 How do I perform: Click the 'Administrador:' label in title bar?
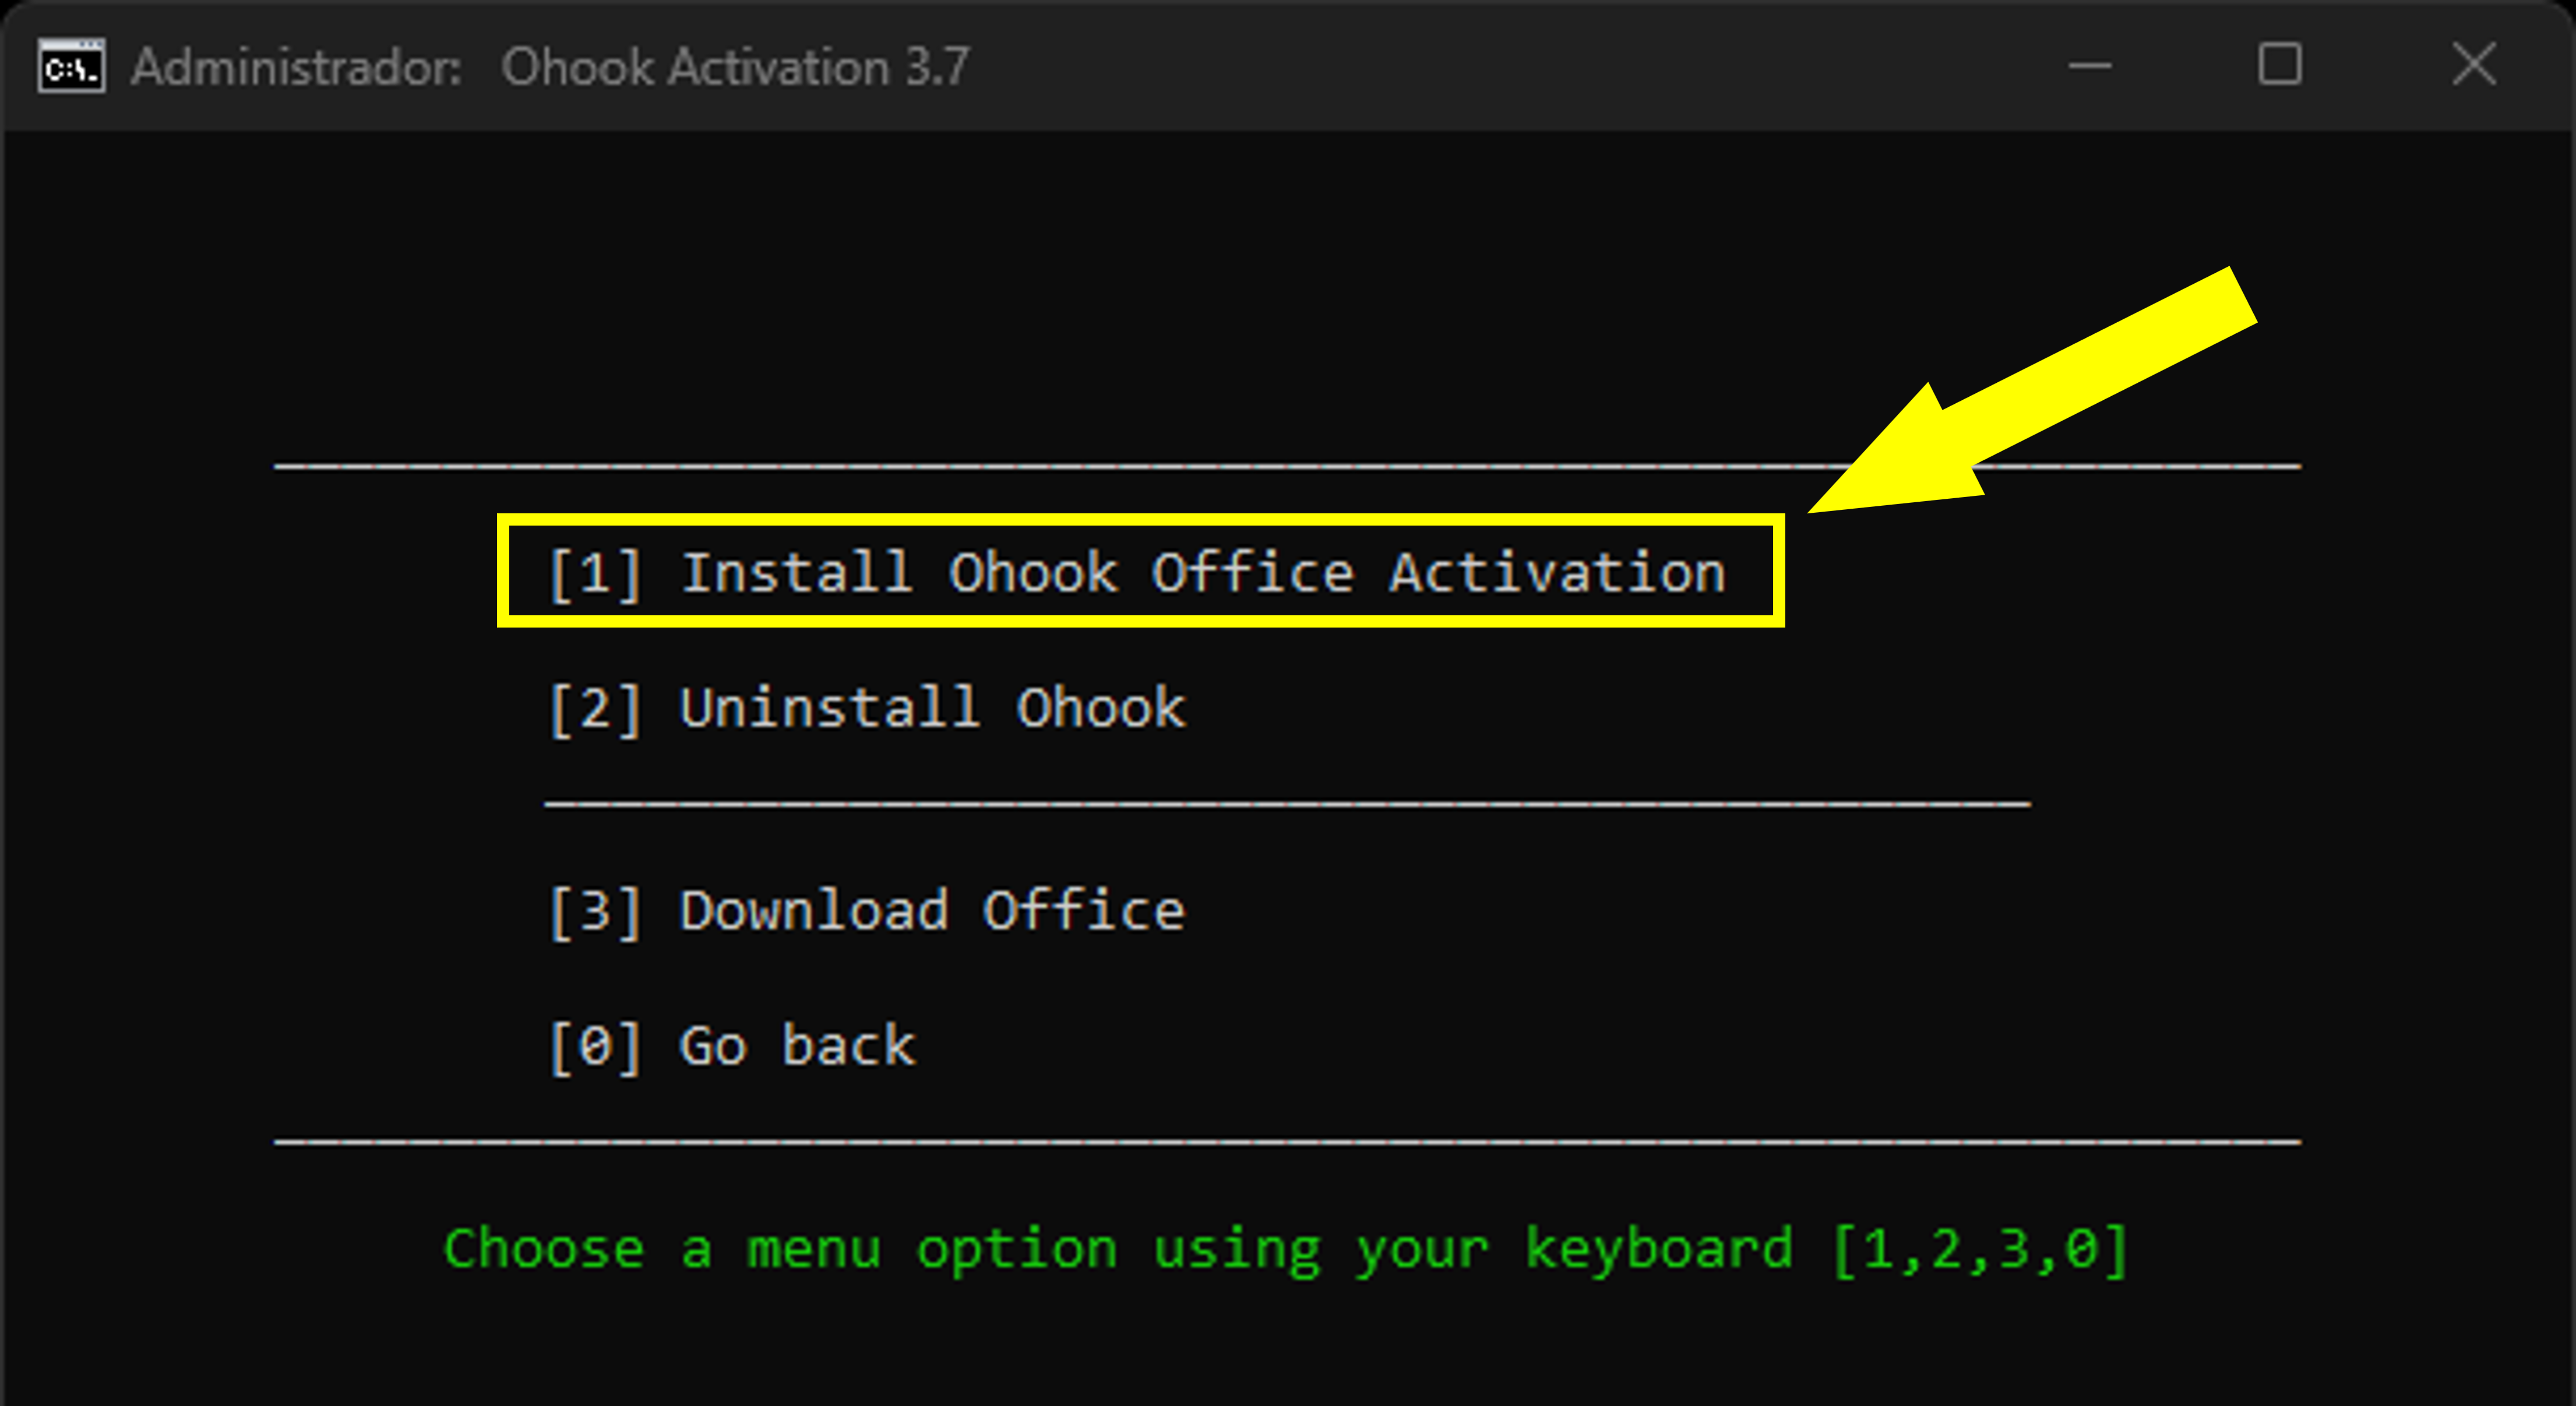(296, 68)
